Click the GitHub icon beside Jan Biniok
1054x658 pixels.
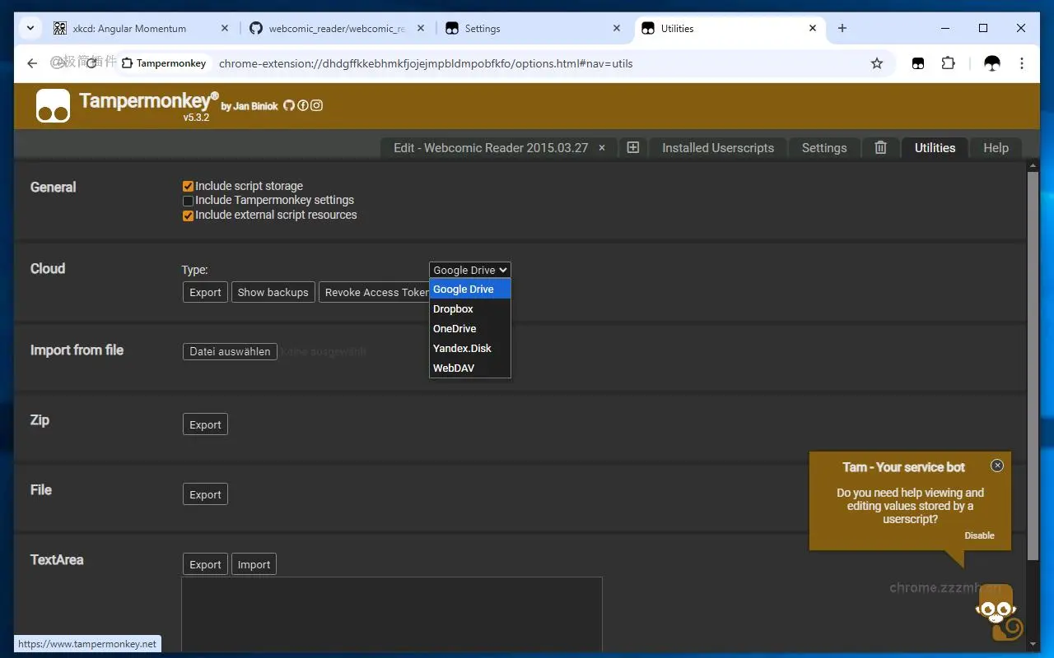click(x=289, y=105)
